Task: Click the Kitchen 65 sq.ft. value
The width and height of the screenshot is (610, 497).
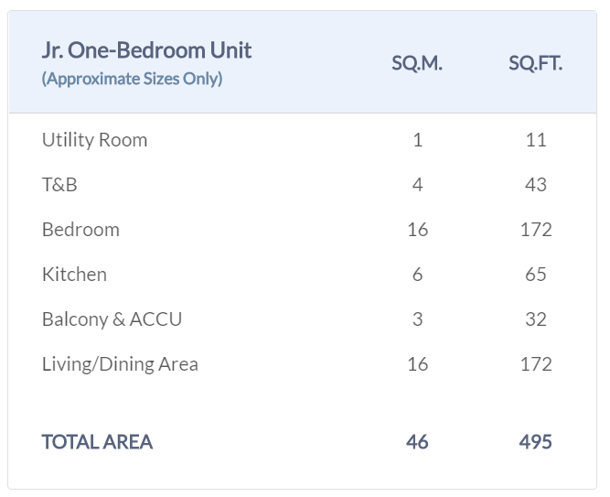Action: [536, 275]
